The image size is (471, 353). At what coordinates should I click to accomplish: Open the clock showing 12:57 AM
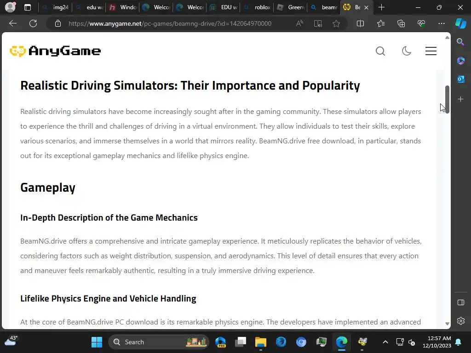pos(437,342)
